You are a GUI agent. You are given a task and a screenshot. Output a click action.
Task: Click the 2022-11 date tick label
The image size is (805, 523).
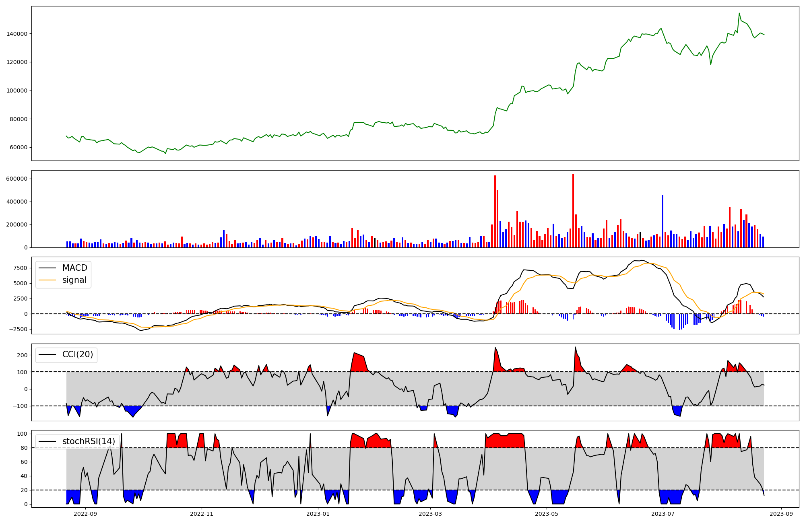click(x=201, y=514)
